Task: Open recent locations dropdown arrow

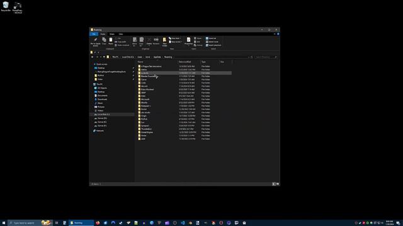Action: 101,57
